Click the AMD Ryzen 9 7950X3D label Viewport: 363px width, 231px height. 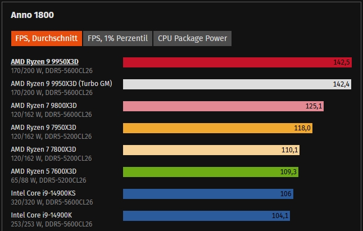pyautogui.click(x=43, y=128)
